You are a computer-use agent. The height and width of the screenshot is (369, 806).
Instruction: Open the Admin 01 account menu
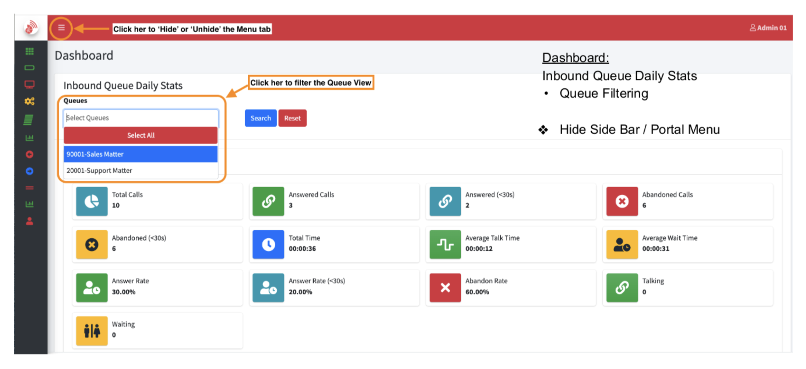[768, 27]
